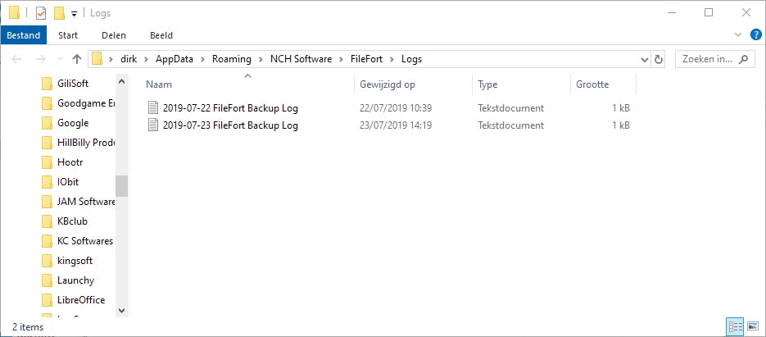Switch to details view layout
This screenshot has width=766, height=337.
point(734,326)
